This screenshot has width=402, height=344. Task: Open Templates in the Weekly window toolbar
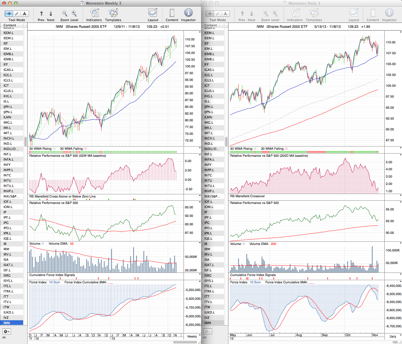[x=113, y=13]
